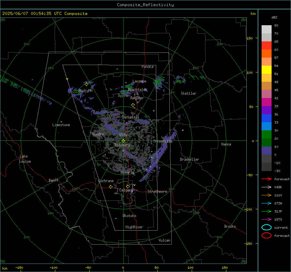291x272 pixels.
Task: Click the green echo cell west of RockyMH
Action: 80,92
